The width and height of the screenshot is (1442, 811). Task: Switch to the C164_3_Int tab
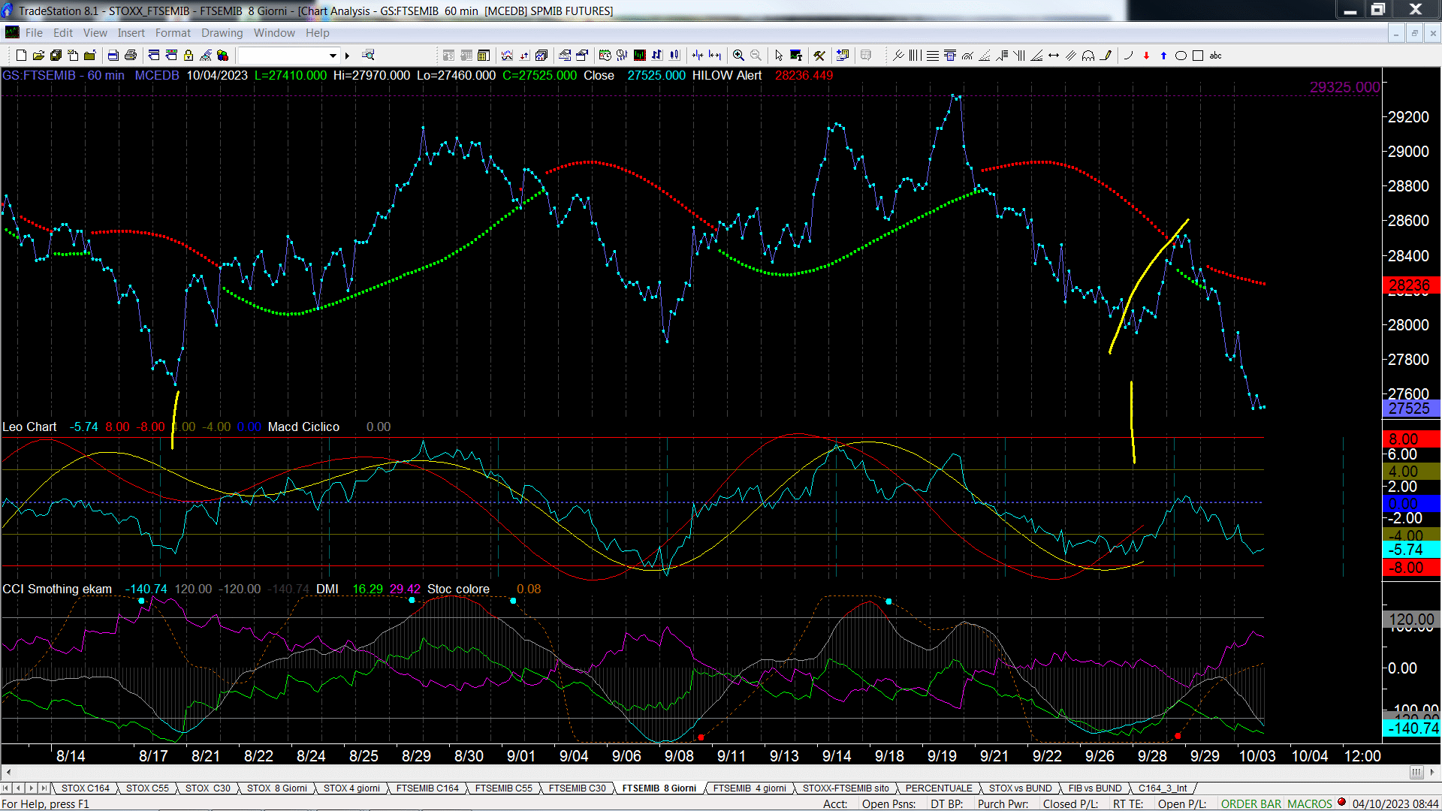pos(1163,788)
